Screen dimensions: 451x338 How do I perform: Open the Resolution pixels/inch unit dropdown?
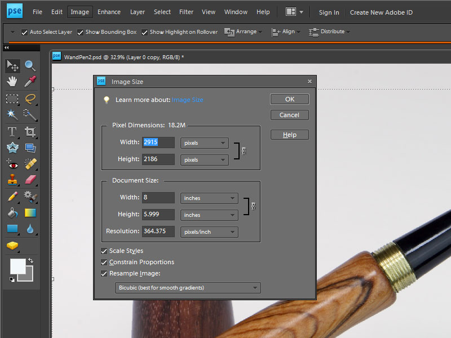click(209, 232)
